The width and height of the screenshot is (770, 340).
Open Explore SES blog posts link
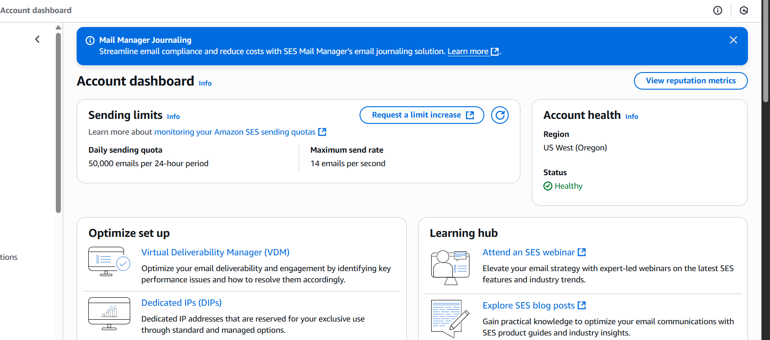point(534,305)
